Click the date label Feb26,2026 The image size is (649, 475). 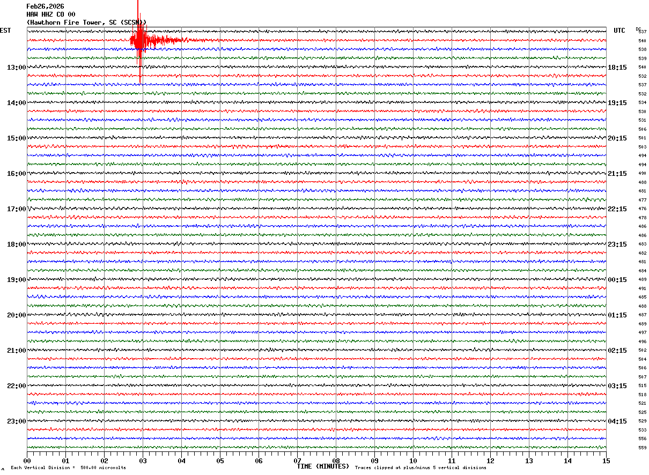45,6
